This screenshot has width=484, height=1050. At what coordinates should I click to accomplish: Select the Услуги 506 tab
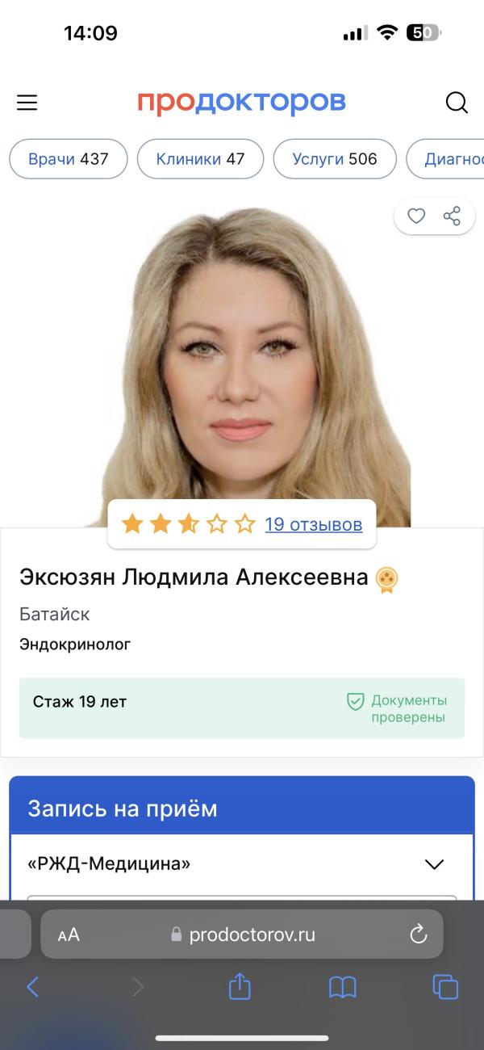pyautogui.click(x=336, y=159)
